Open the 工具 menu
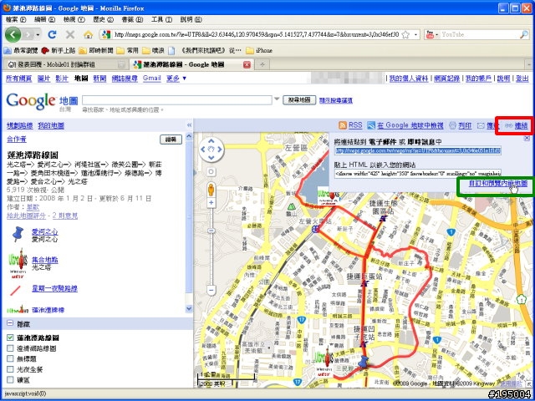This screenshot has width=535, height=401. [x=161, y=19]
